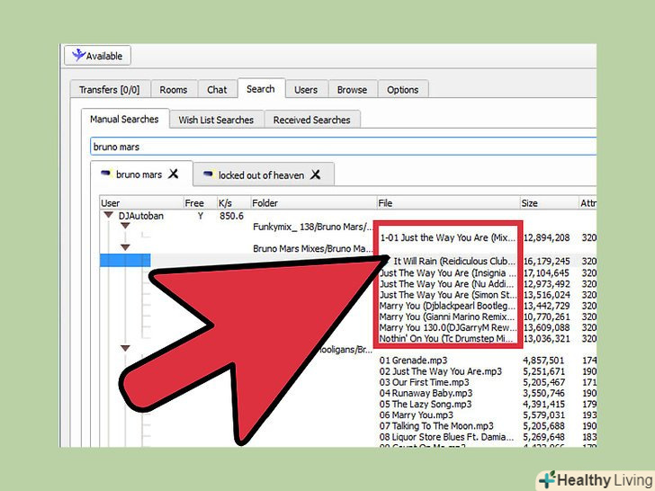This screenshot has height=491, width=655.
Task: Select Nothin' On You (Tc Drumstep file
Action: pos(446,338)
